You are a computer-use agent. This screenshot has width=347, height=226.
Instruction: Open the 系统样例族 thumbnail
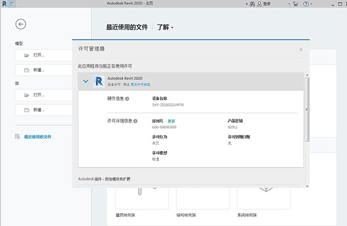coord(264,198)
